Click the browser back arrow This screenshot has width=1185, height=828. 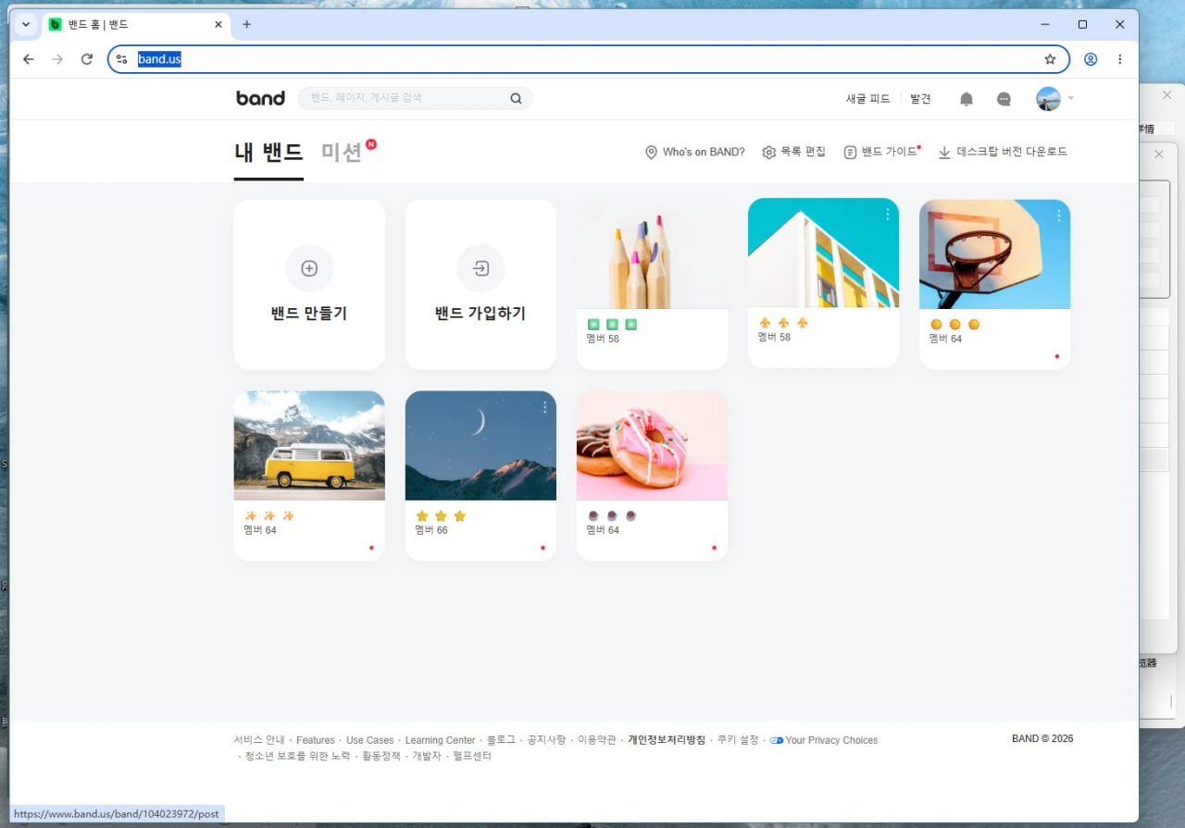pyautogui.click(x=29, y=59)
